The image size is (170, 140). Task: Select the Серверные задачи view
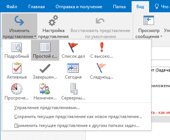73,92
